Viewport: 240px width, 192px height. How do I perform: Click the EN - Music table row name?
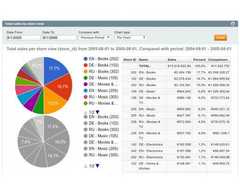pyautogui.click(x=147, y=109)
